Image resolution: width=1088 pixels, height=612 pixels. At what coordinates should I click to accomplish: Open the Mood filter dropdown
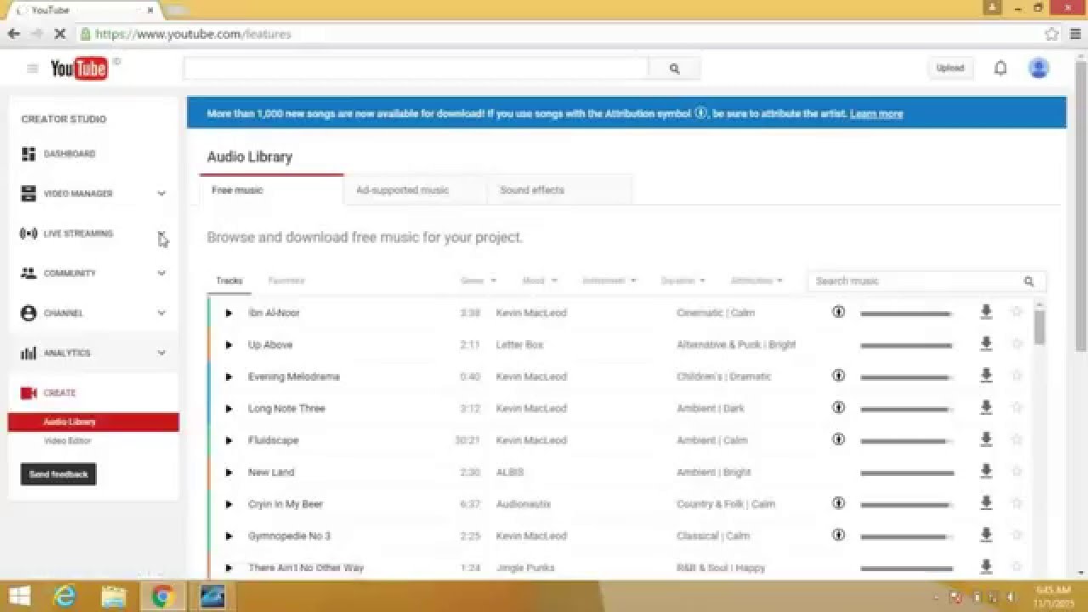coord(541,280)
